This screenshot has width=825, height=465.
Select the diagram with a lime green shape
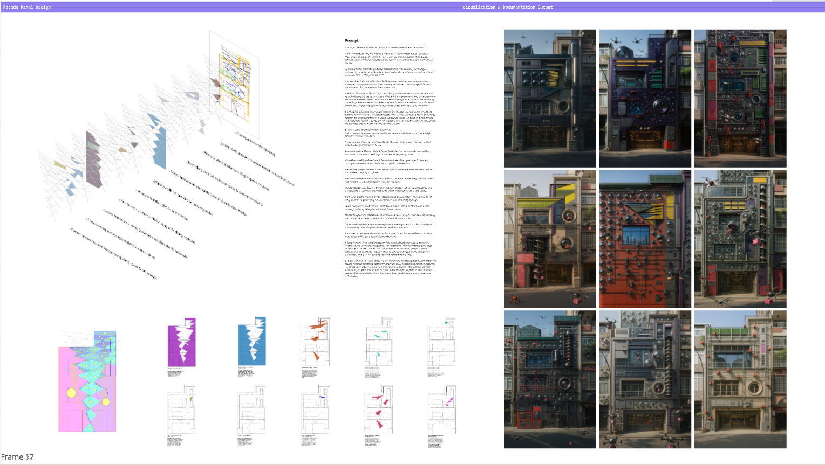tap(182, 410)
